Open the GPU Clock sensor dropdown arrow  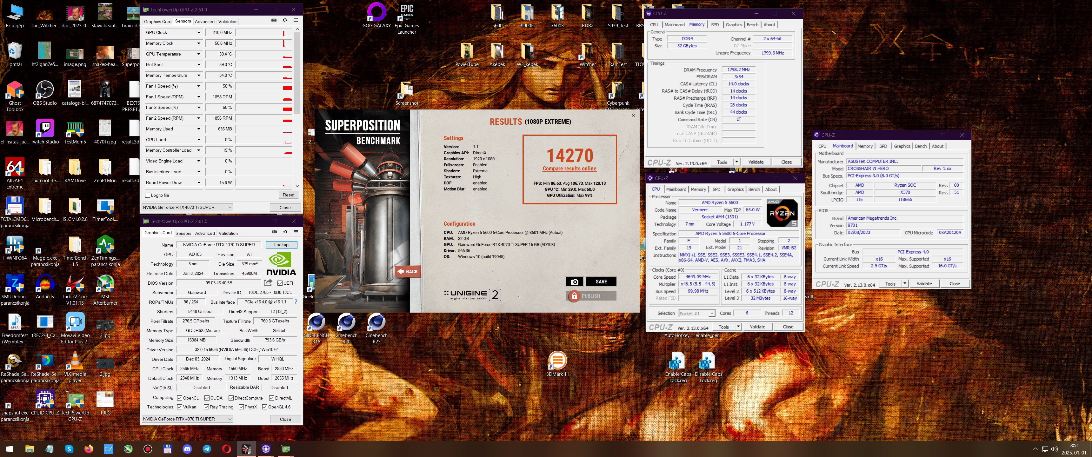198,33
